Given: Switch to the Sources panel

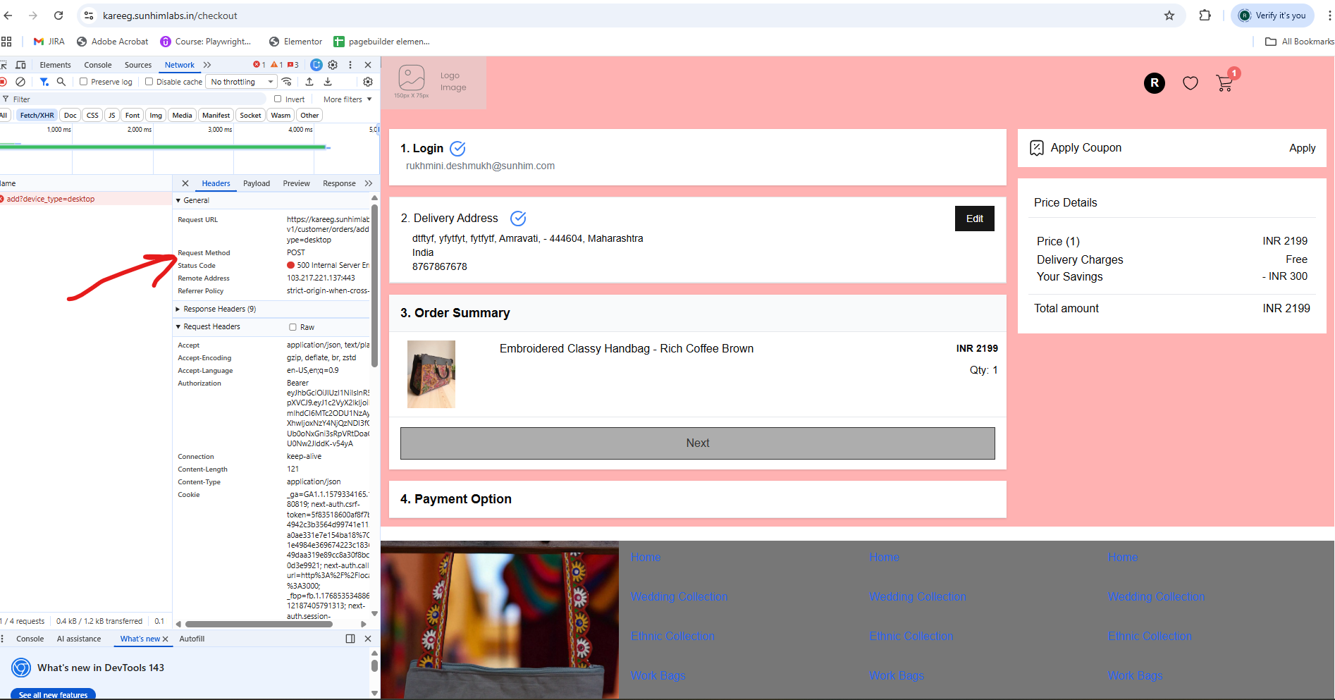Looking at the screenshot, I should pyautogui.click(x=138, y=65).
